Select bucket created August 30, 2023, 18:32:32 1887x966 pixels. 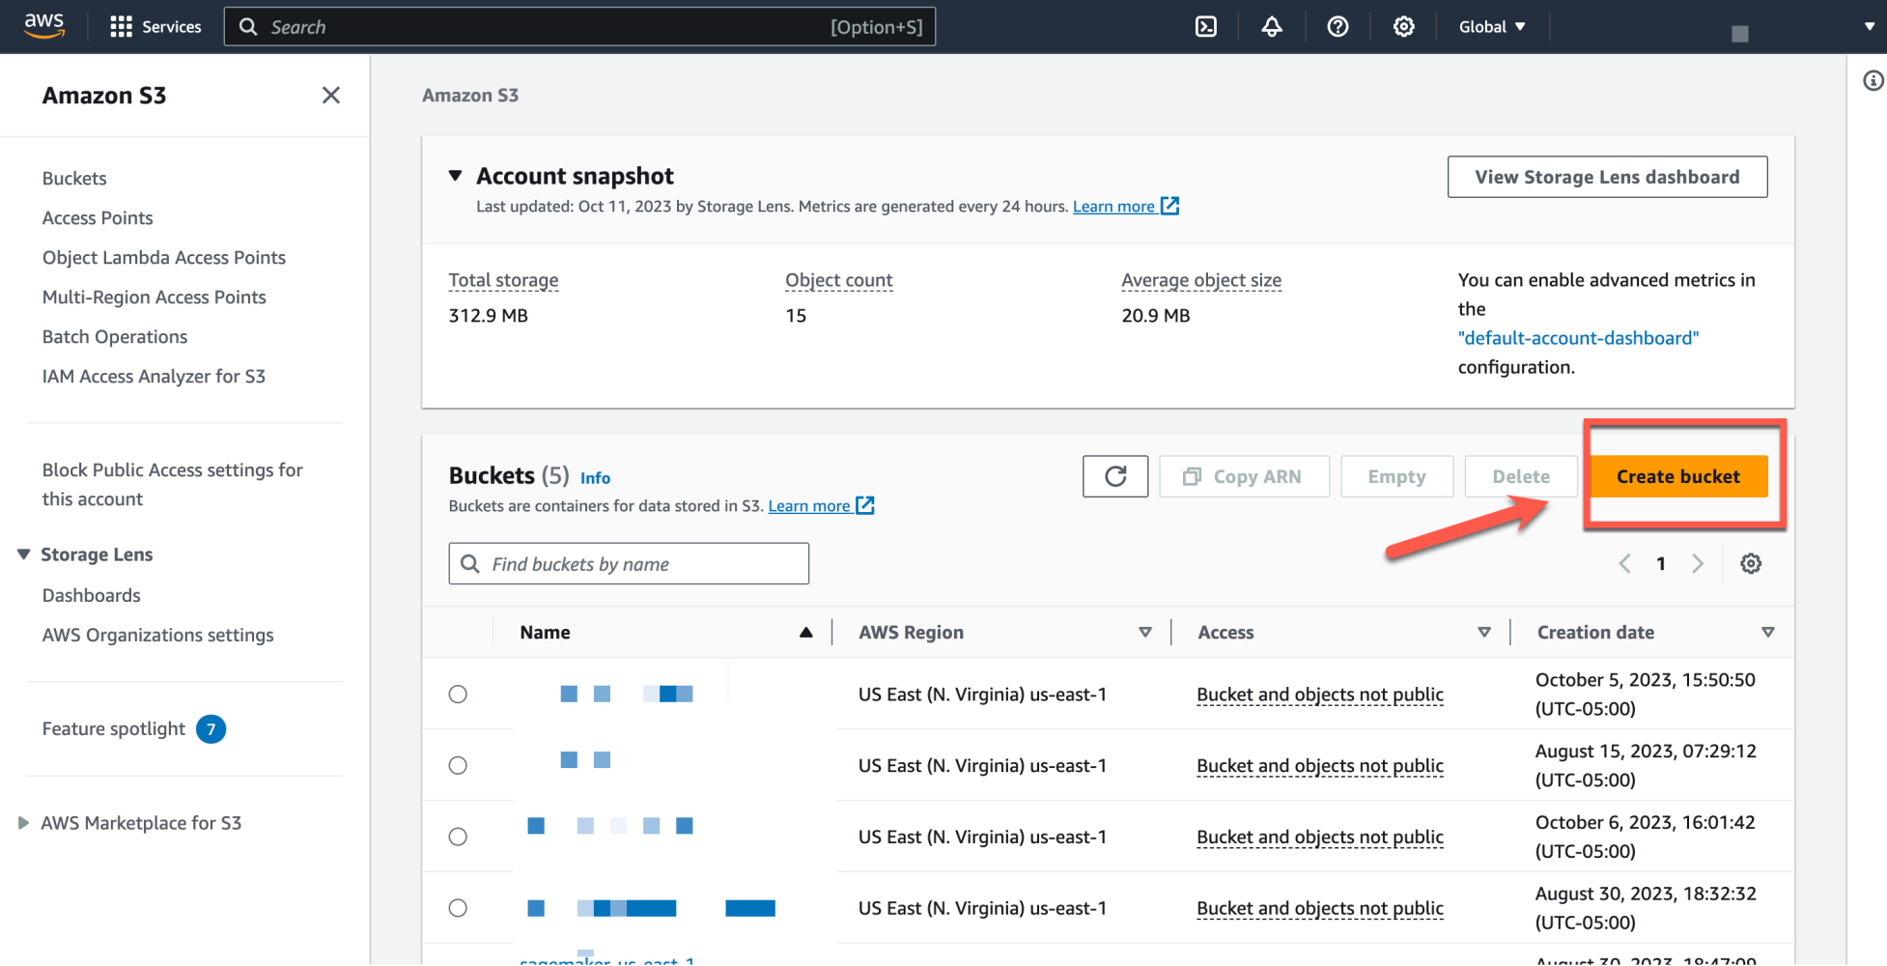(458, 908)
